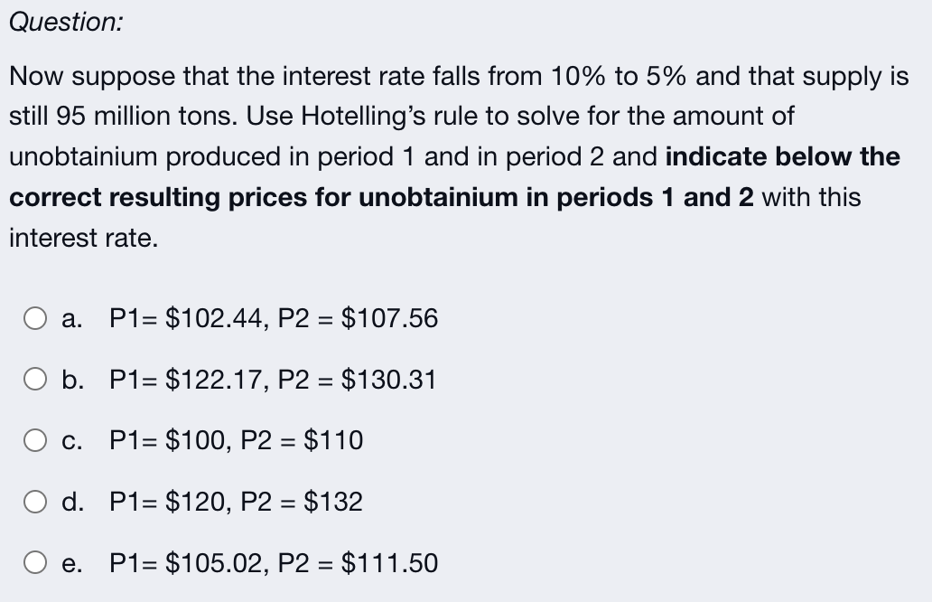Select radio button for option e
The image size is (932, 602).
tap(34, 561)
